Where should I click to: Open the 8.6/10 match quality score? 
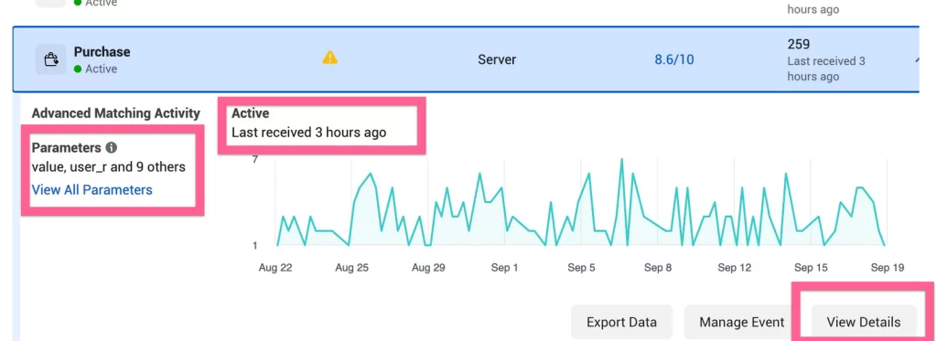674,59
